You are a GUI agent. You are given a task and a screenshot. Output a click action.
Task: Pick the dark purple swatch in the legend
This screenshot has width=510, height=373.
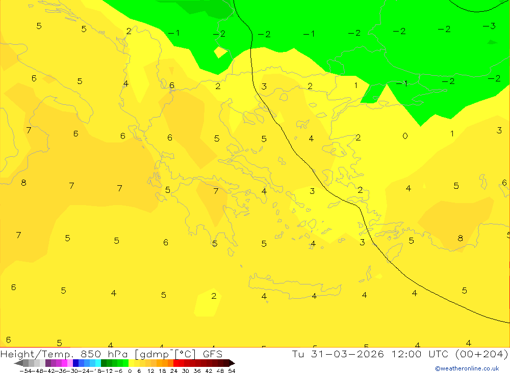48,363
